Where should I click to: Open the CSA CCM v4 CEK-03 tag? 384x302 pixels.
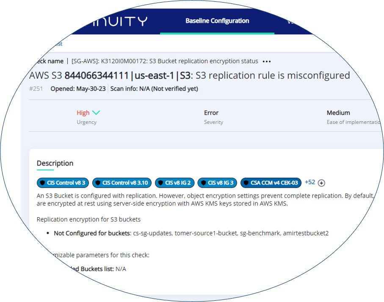click(271, 183)
